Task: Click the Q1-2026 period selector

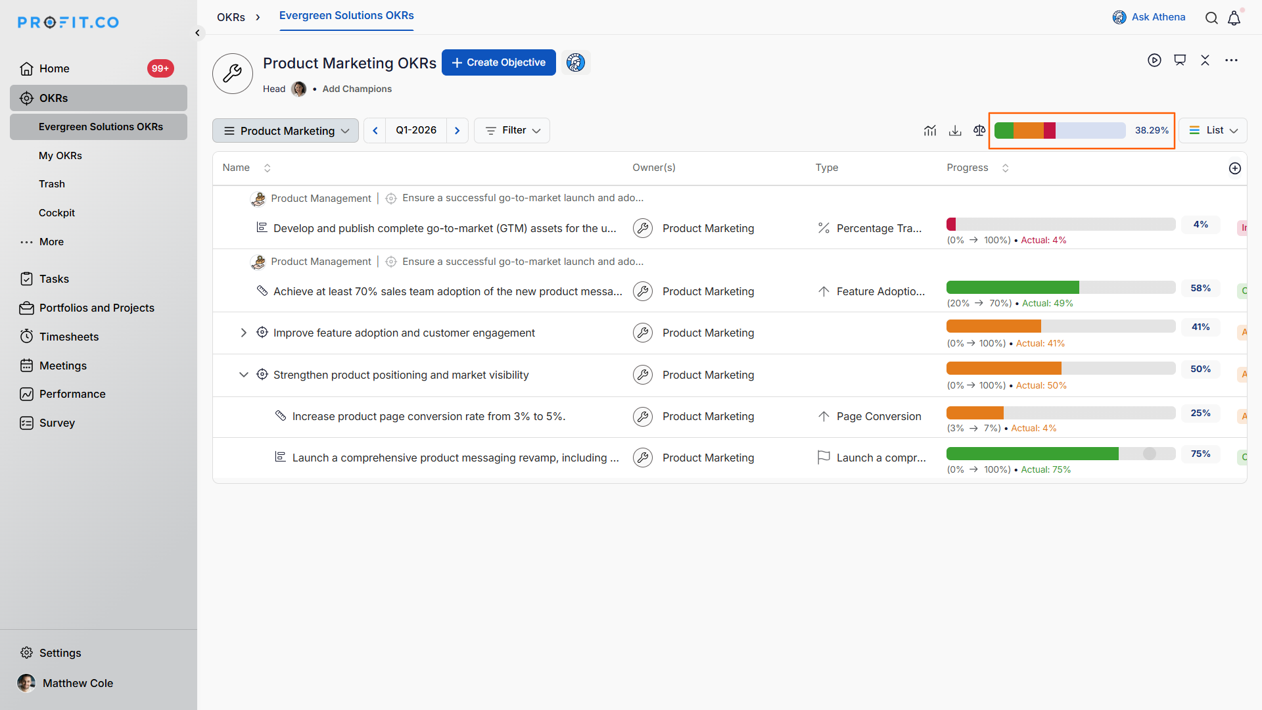Action: (416, 130)
